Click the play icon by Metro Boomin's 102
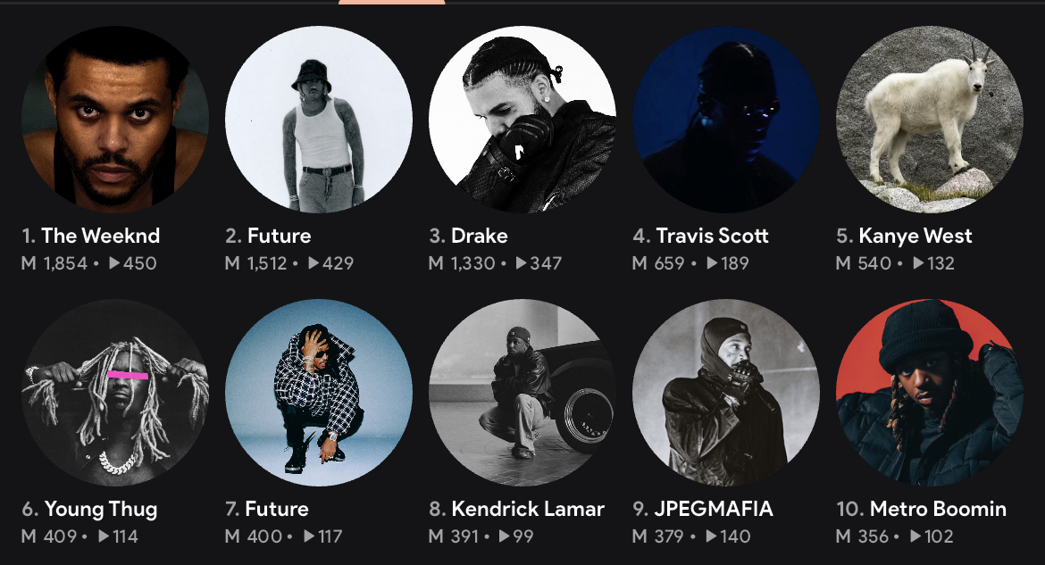This screenshot has height=565, width=1045. point(916,536)
